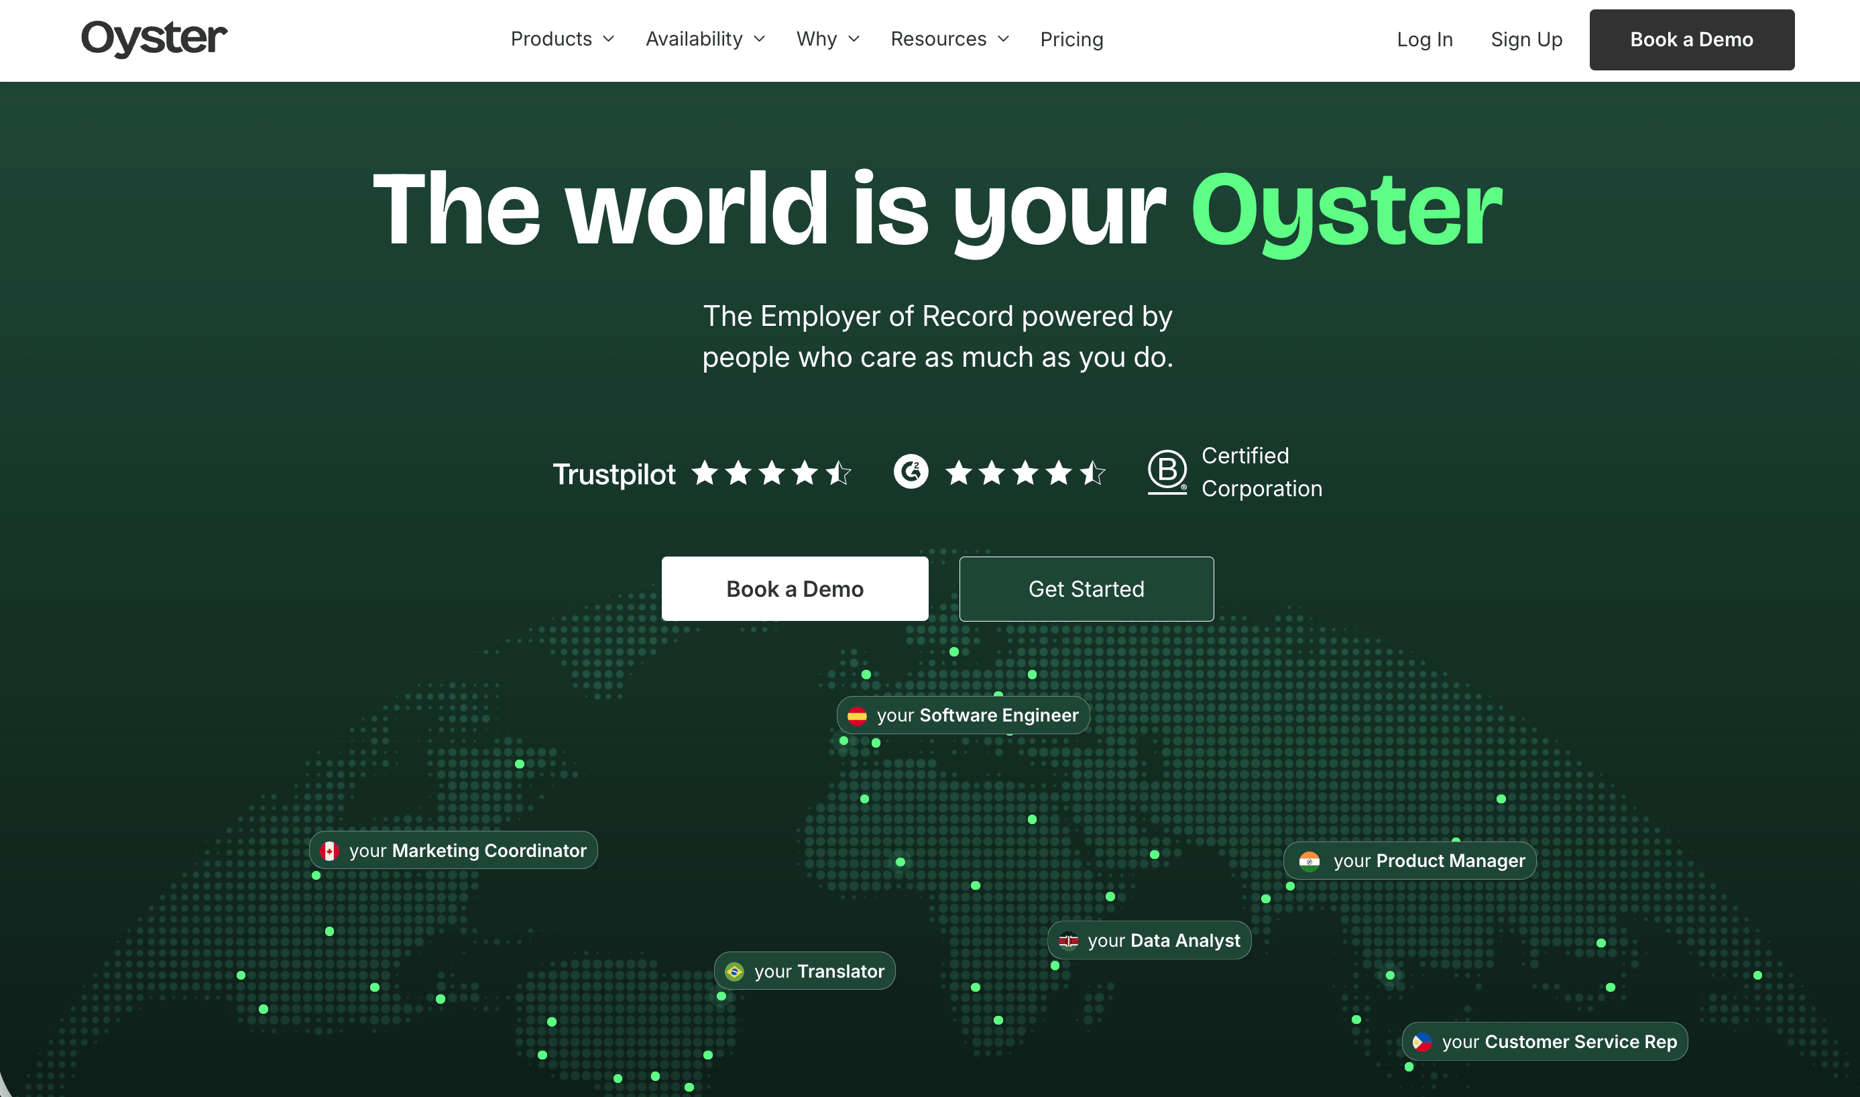1860x1097 pixels.
Task: Click the India flag on Product Manager tag
Action: click(1309, 861)
